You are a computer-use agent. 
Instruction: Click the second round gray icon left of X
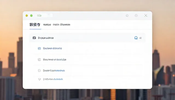tap(136, 15)
